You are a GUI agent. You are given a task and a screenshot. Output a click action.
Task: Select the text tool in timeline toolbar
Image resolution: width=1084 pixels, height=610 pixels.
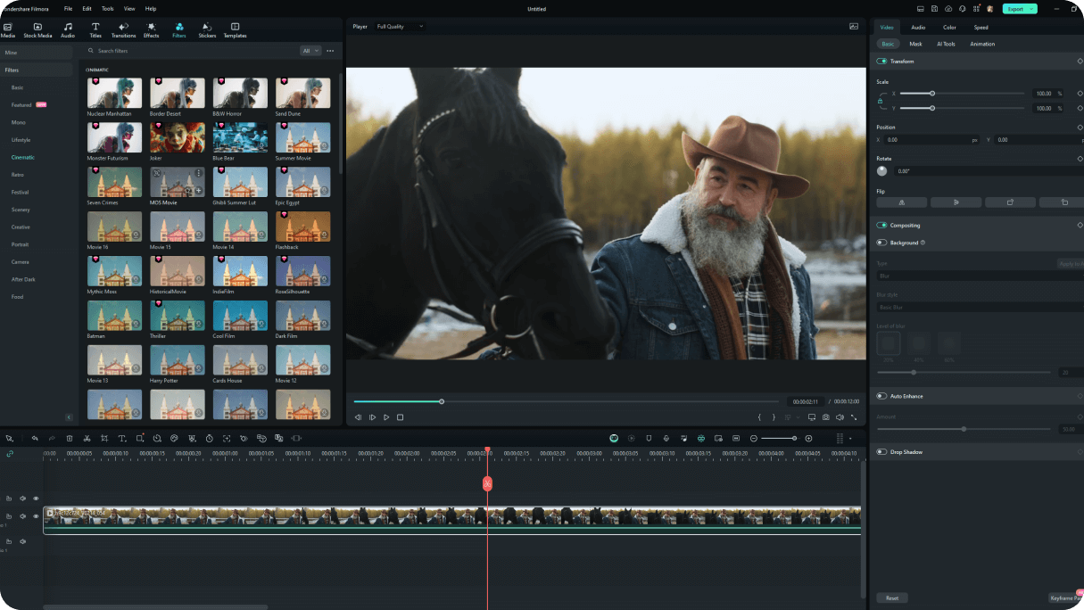coord(122,438)
